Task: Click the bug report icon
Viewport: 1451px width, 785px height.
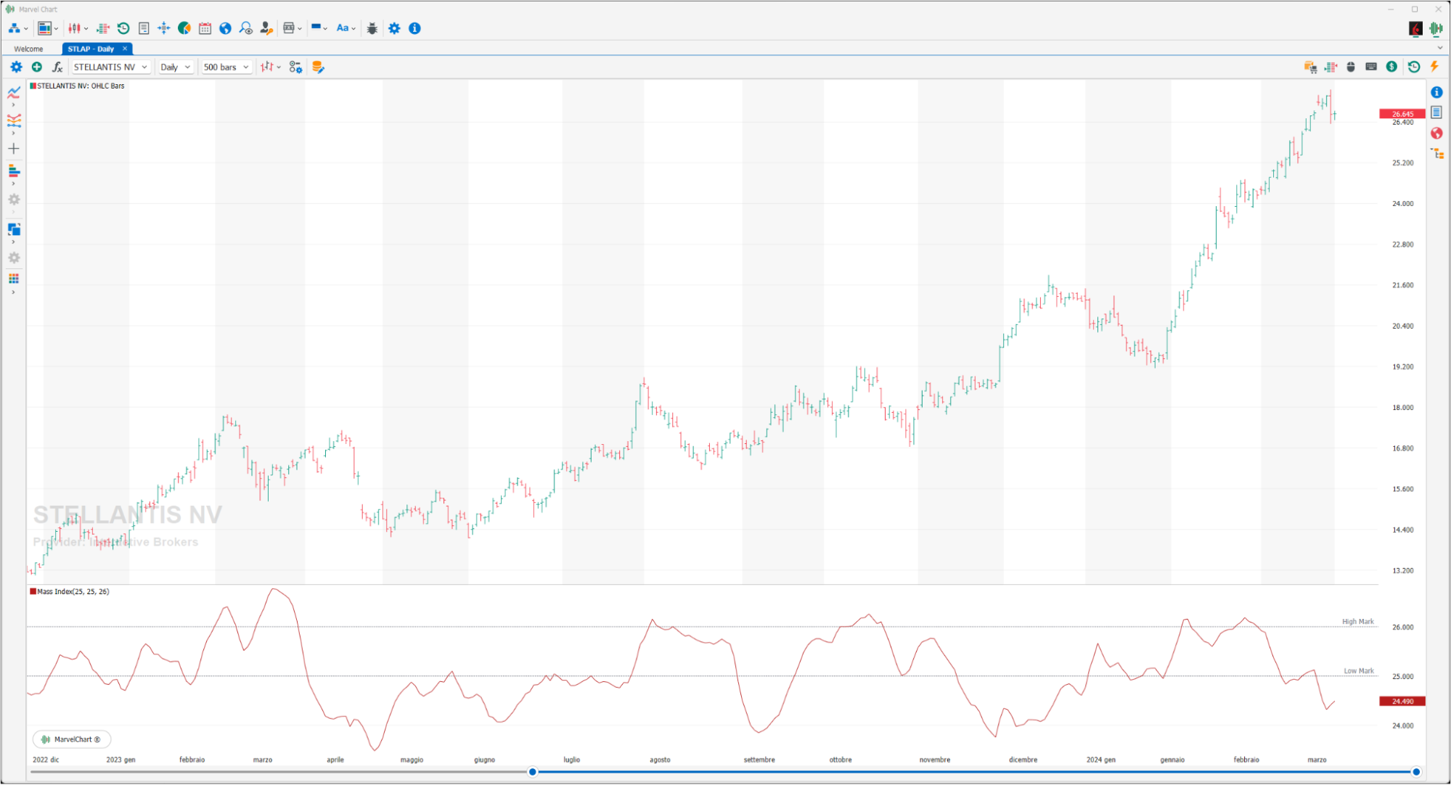Action: pos(372,28)
